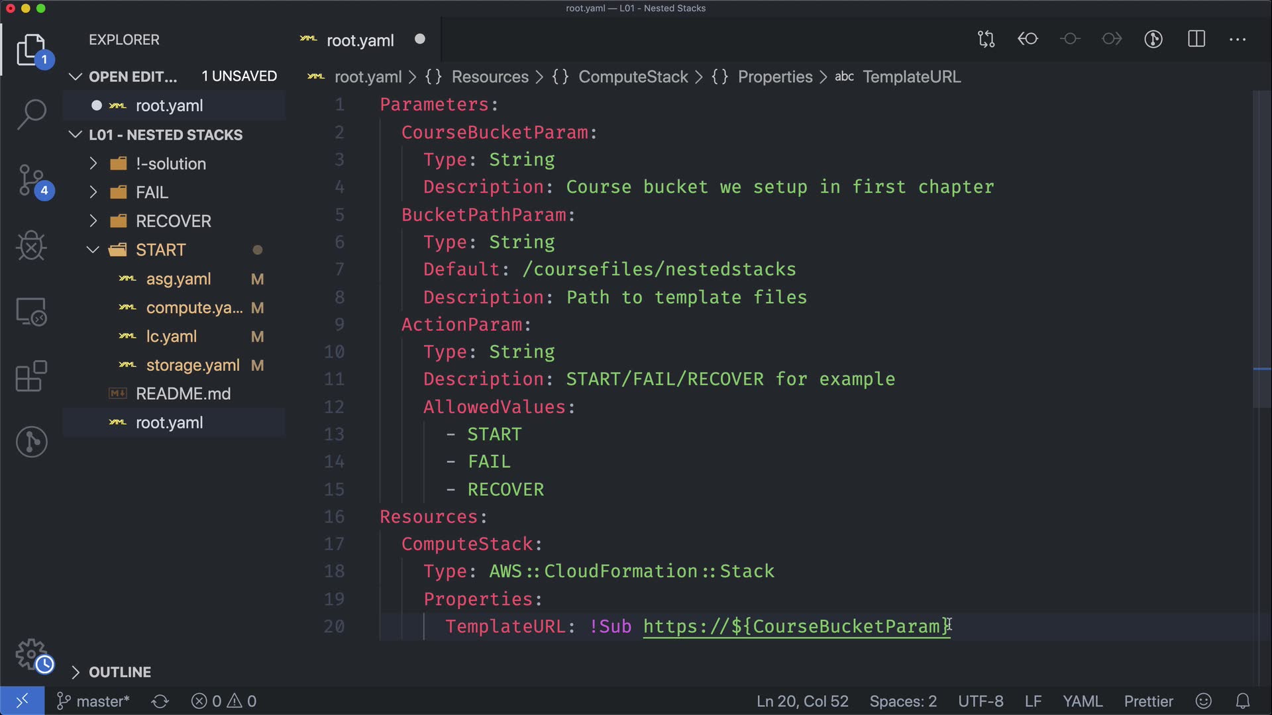The width and height of the screenshot is (1272, 715).
Task: Expand the !-solution folder
Action: pos(170,164)
